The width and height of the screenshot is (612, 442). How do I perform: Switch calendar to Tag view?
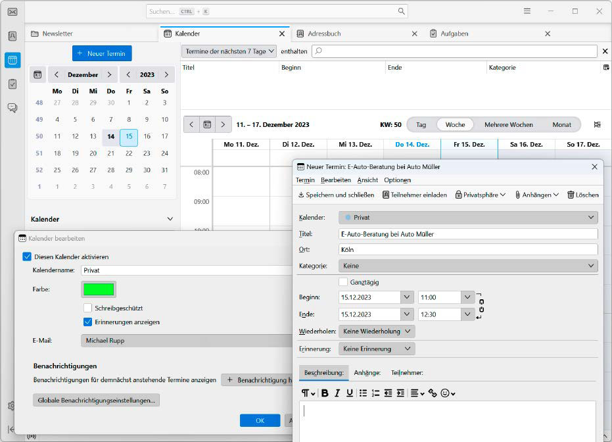pyautogui.click(x=421, y=124)
